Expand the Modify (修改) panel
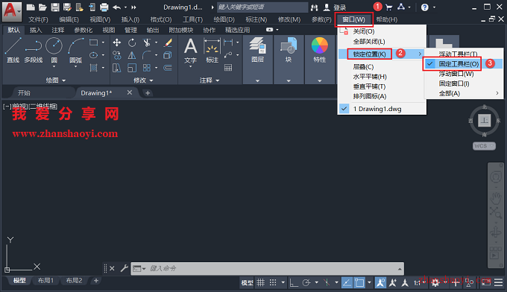 [144, 80]
